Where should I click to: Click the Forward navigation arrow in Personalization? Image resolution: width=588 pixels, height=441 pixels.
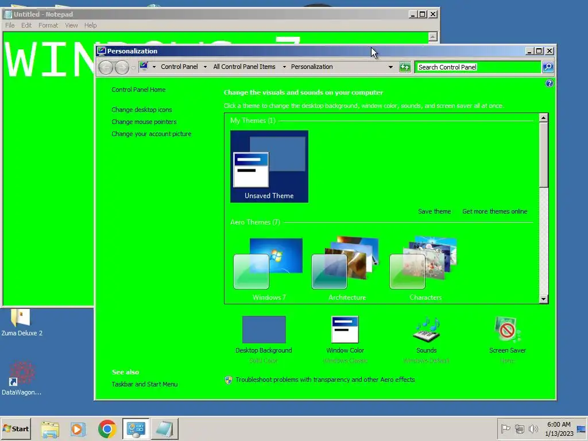tap(122, 67)
